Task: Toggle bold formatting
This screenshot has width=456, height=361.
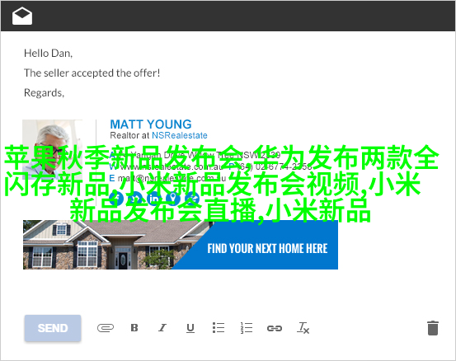Action: pyautogui.click(x=134, y=328)
